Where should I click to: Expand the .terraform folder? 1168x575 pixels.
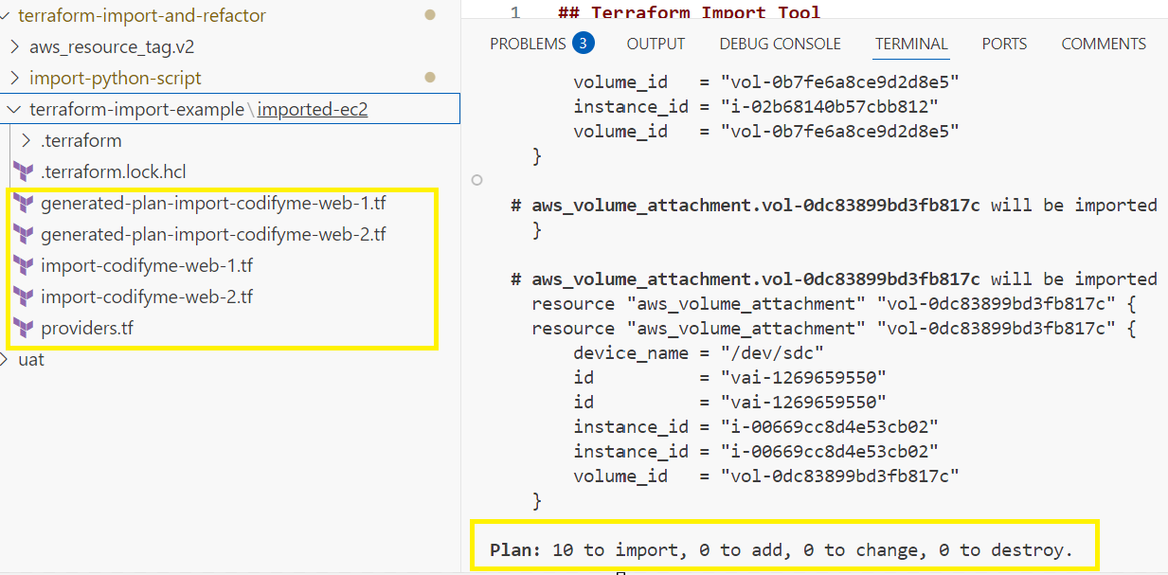pyautogui.click(x=27, y=140)
